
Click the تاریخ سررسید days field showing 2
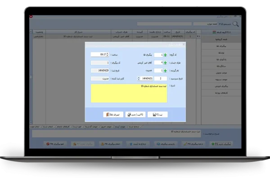tap(161, 79)
